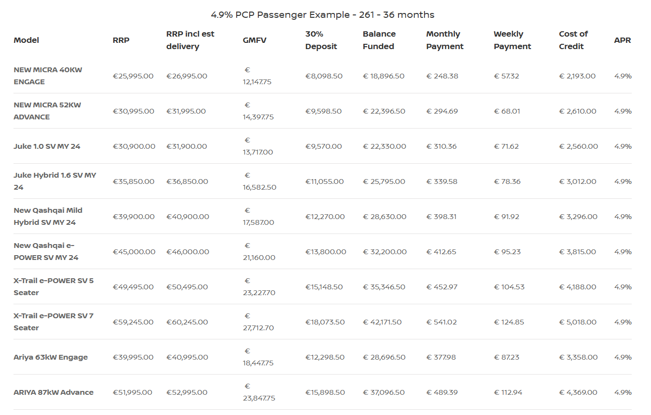Select the NEW MICRA 52KW ADVANCE model name

point(47,111)
